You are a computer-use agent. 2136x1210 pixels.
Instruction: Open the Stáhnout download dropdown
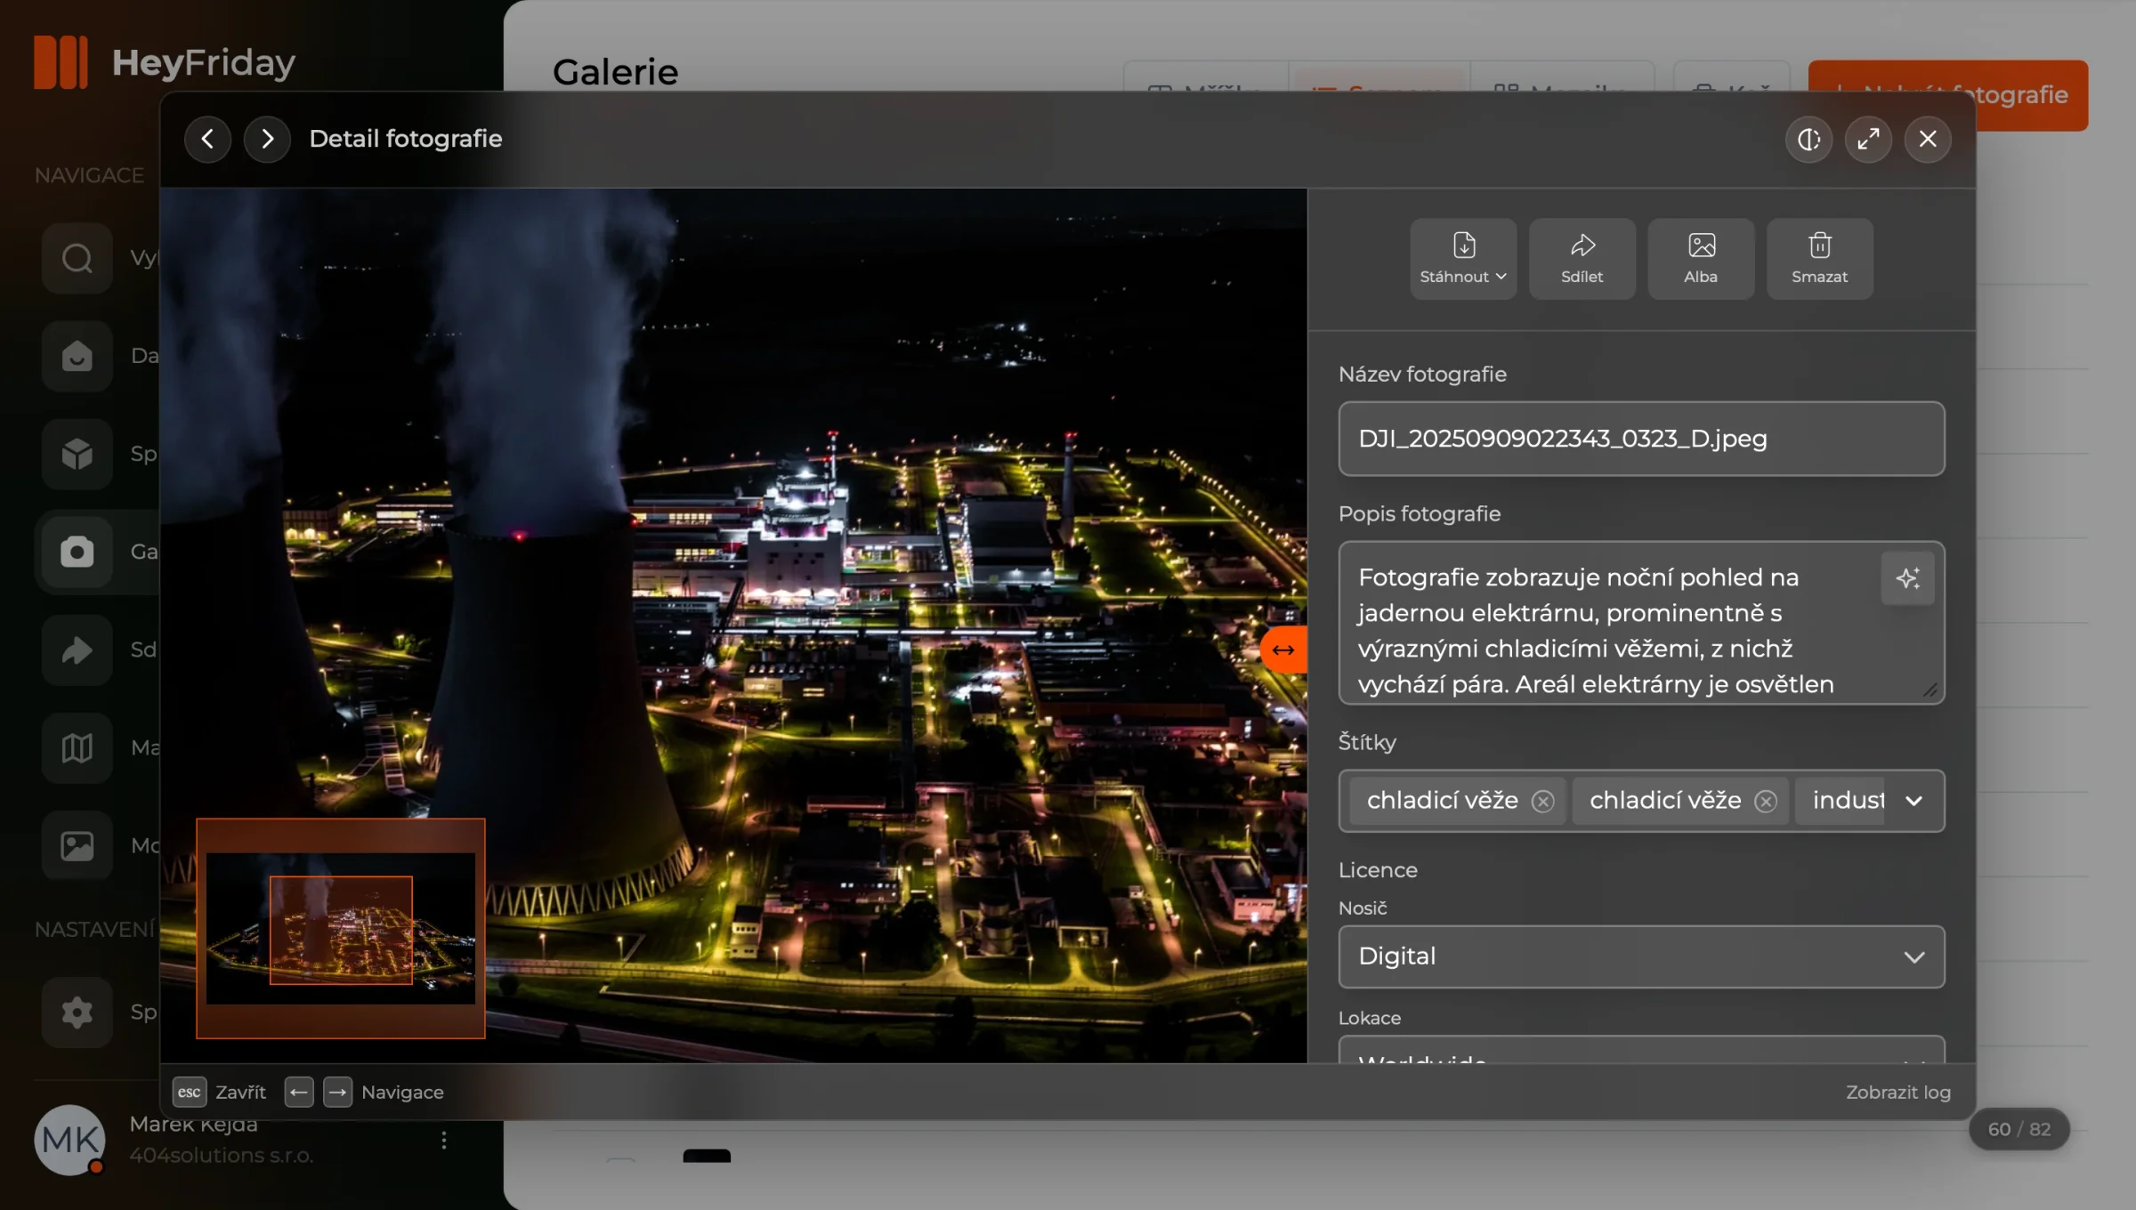click(1463, 259)
